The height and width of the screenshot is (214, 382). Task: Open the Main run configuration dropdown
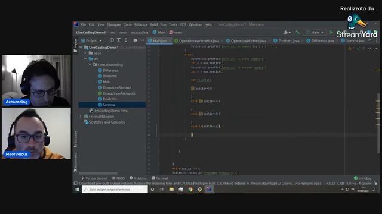[x=315, y=32]
